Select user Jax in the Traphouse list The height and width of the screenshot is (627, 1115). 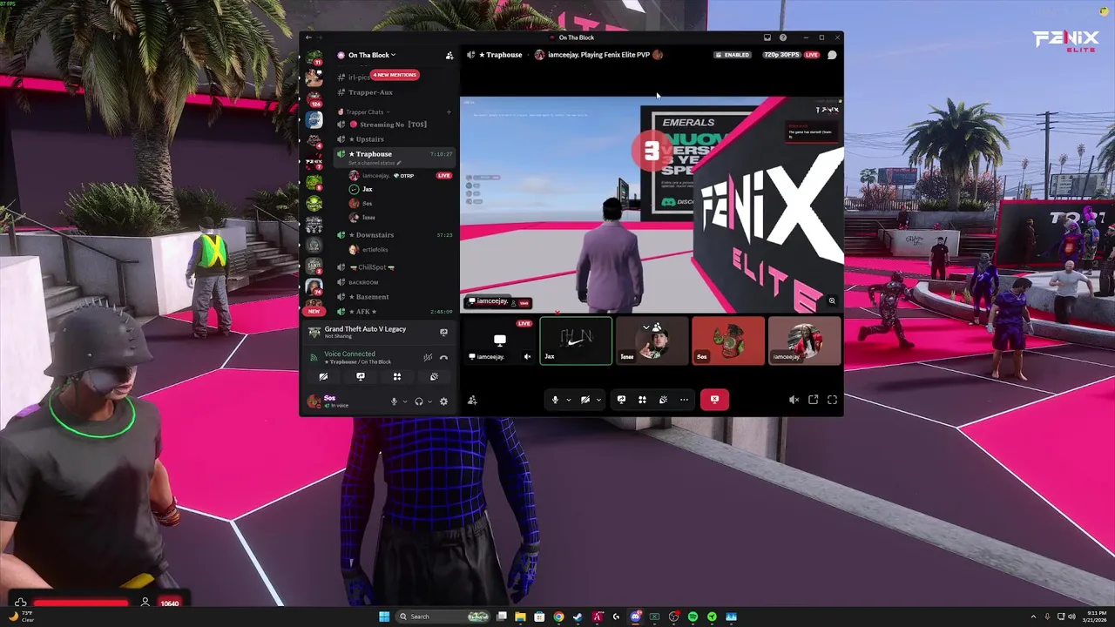click(368, 189)
